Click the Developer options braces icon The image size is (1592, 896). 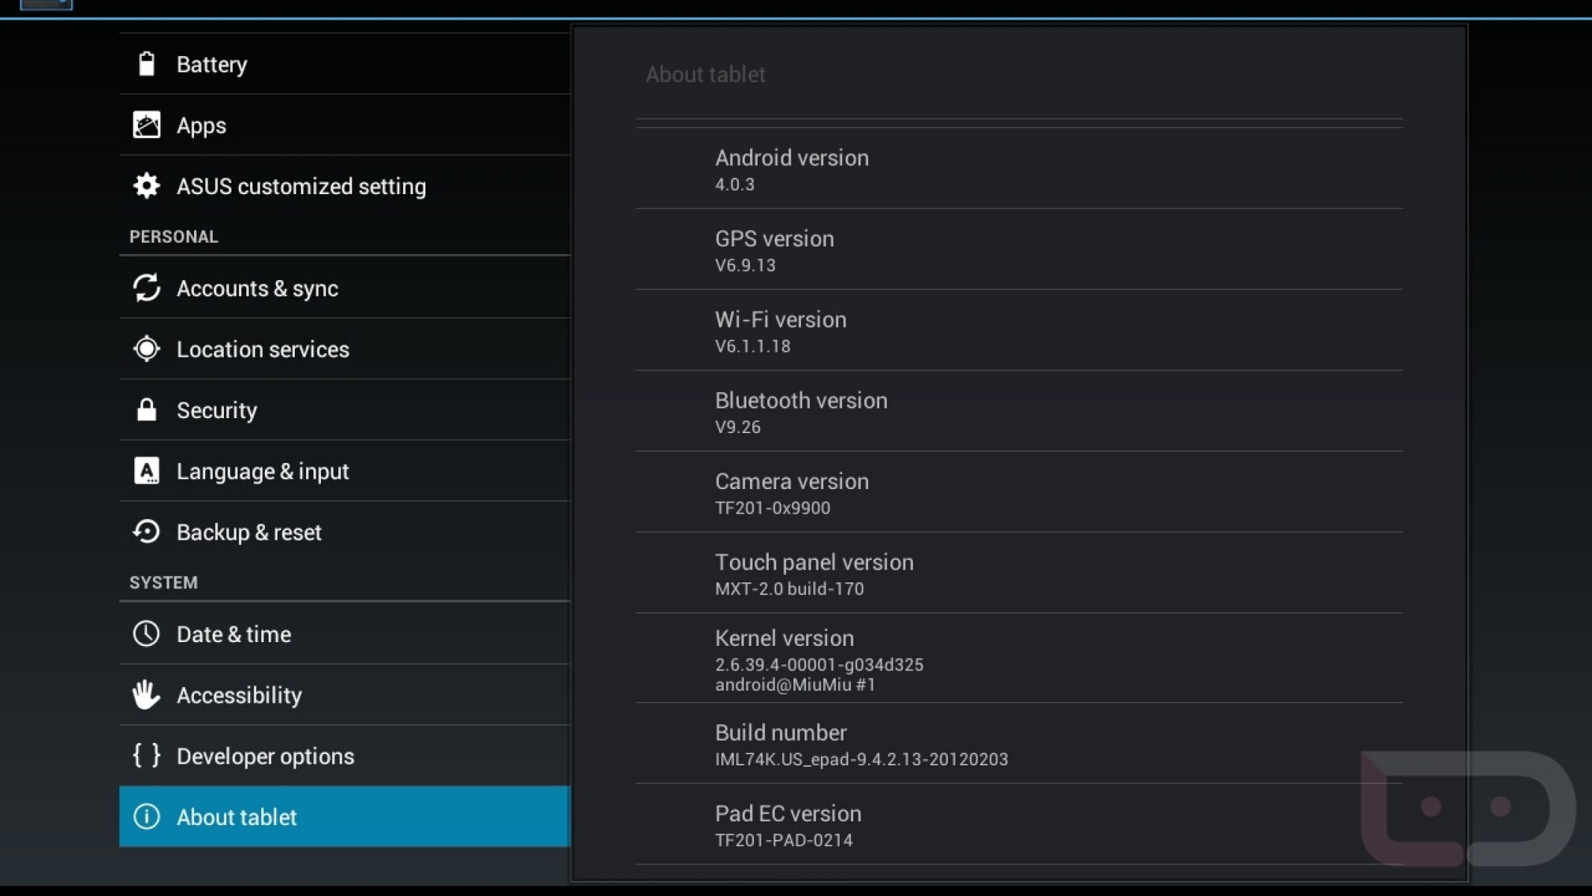point(146,756)
